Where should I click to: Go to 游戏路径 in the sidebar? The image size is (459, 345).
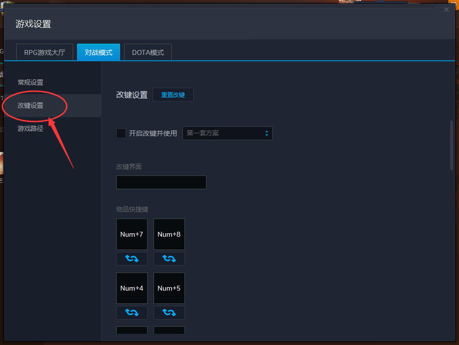pyautogui.click(x=52, y=128)
